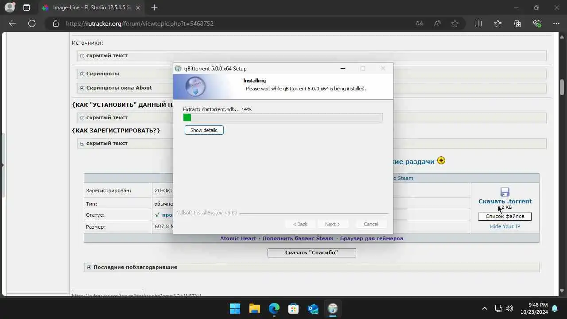Screen dimensions: 567x319
Task: Click the scrollbar down arrow
Action: tap(562, 291)
